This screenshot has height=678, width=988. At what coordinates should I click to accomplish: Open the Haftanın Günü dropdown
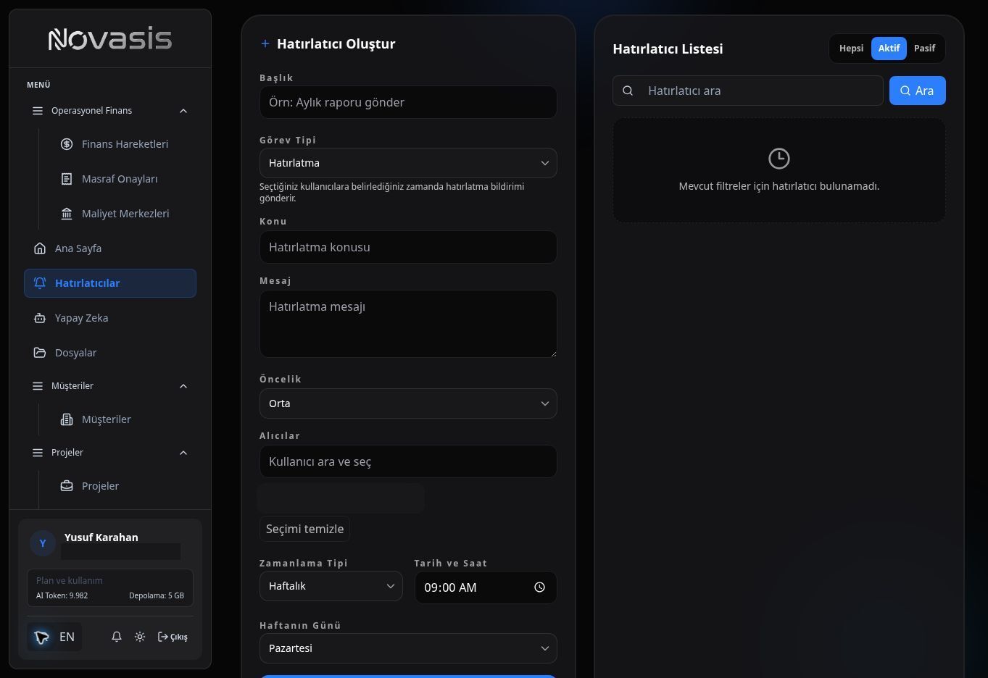[x=408, y=648]
